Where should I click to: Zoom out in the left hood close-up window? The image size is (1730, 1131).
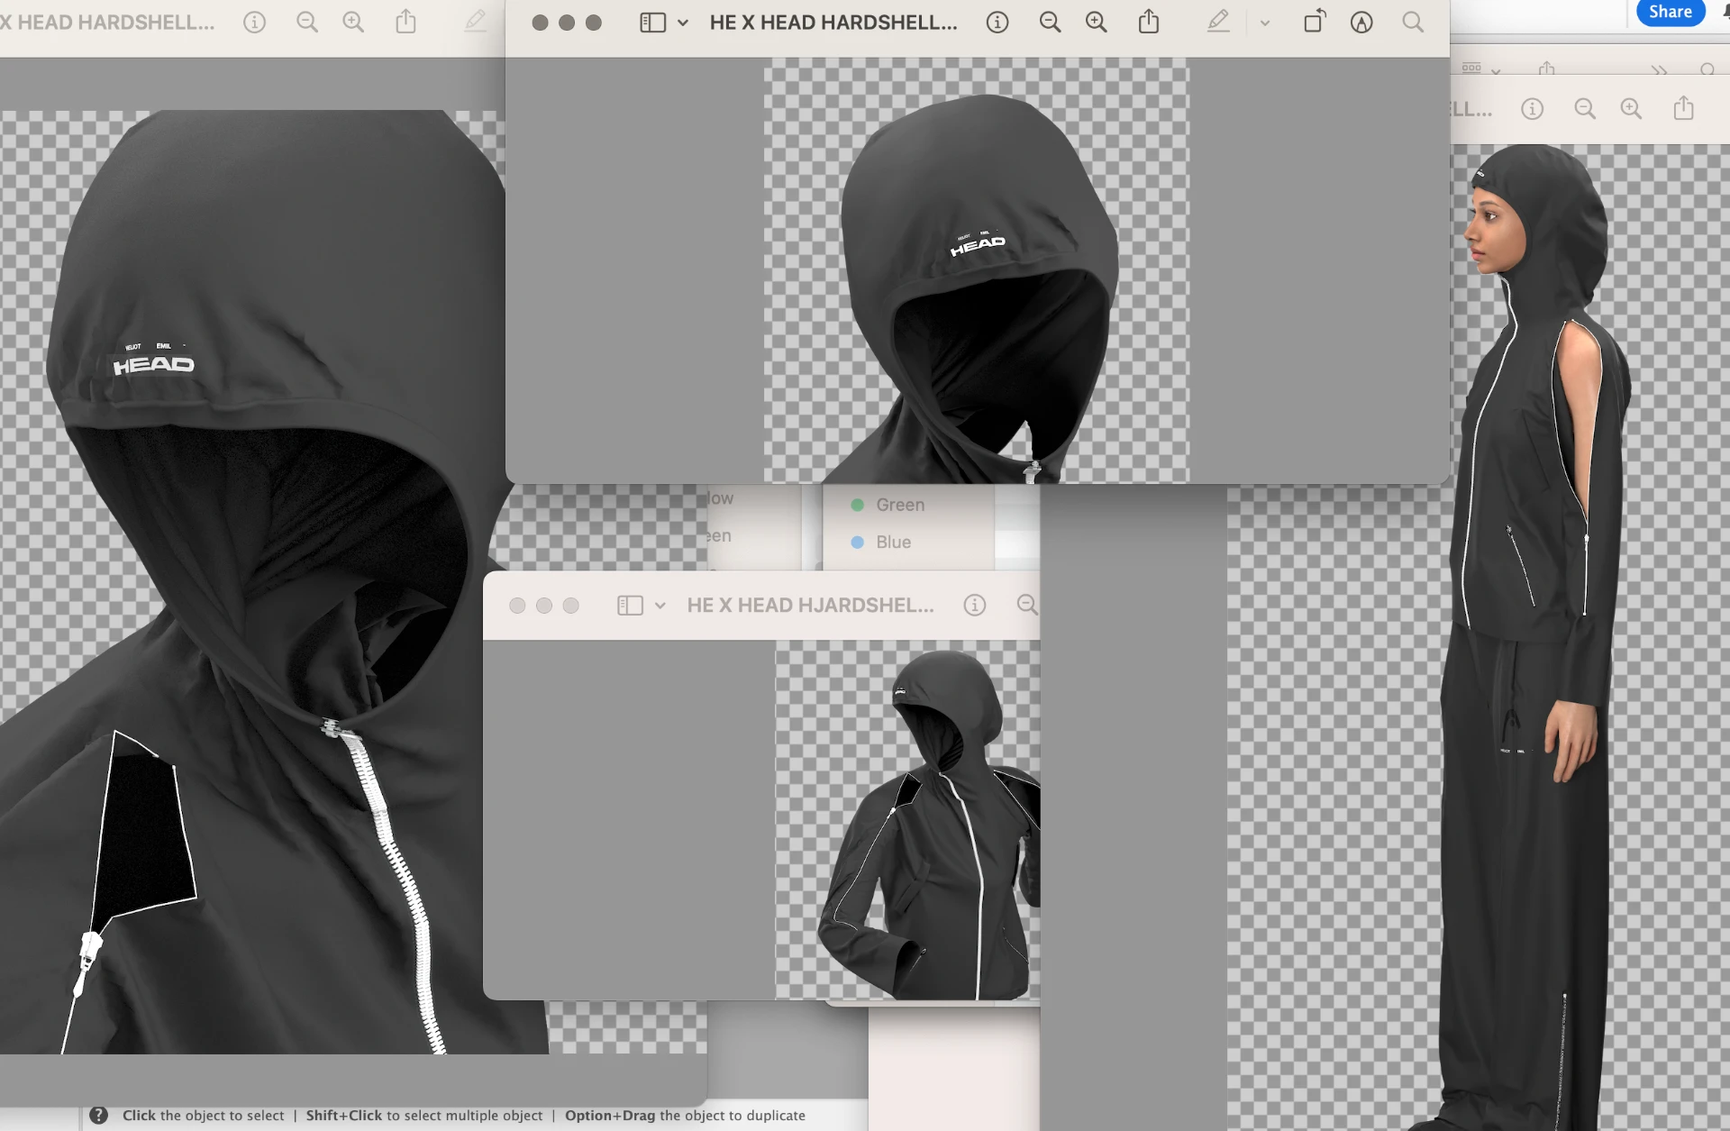tap(307, 23)
